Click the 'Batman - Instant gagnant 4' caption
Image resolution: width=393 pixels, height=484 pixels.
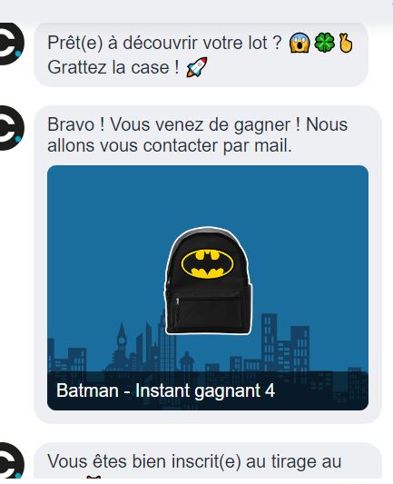[165, 390]
